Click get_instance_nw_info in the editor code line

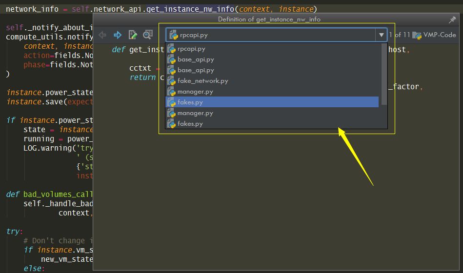click(x=190, y=9)
